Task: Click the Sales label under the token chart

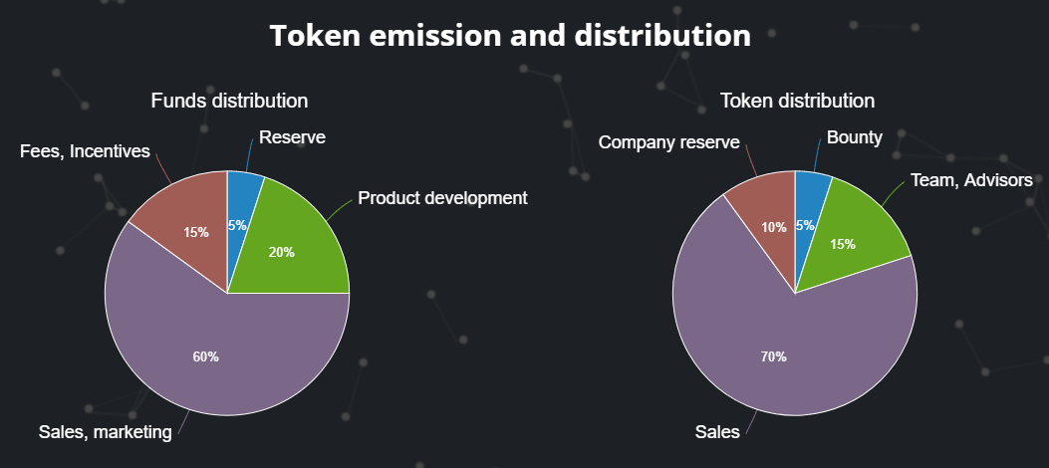Action: click(x=716, y=431)
